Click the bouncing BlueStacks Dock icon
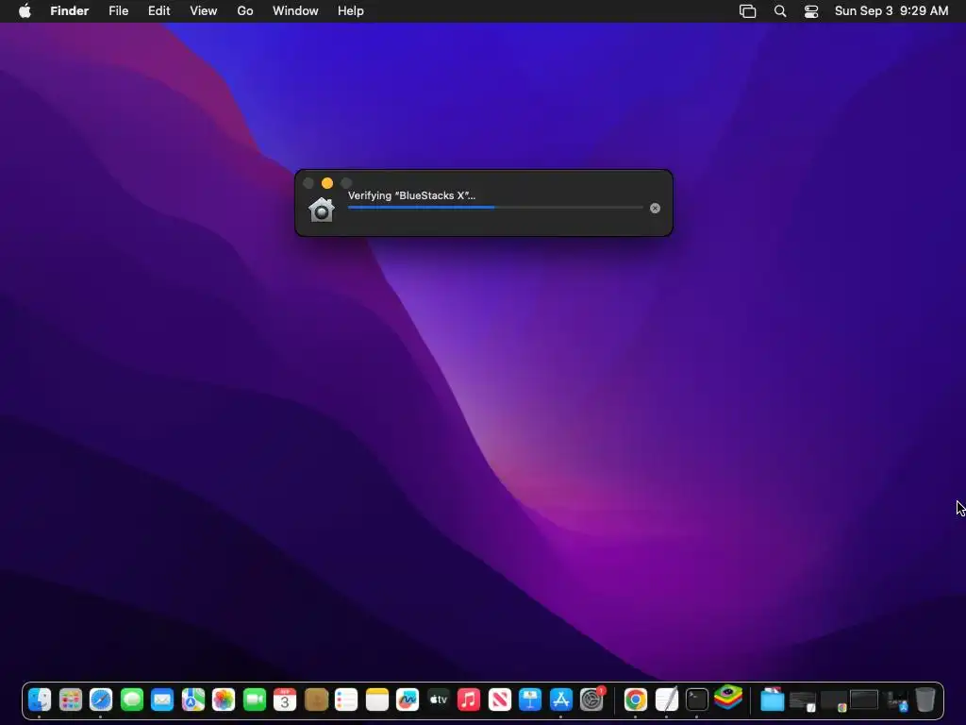 tap(728, 697)
